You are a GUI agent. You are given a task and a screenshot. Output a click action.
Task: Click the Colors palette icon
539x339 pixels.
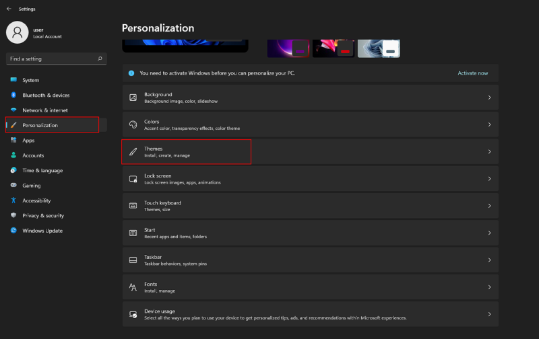point(133,124)
